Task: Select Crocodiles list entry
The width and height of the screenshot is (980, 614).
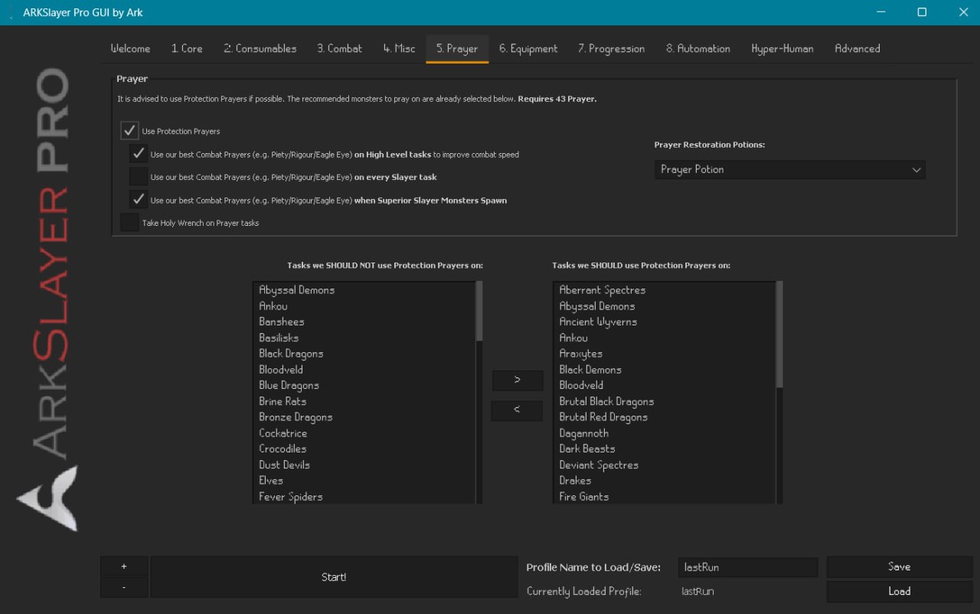Action: (364, 449)
